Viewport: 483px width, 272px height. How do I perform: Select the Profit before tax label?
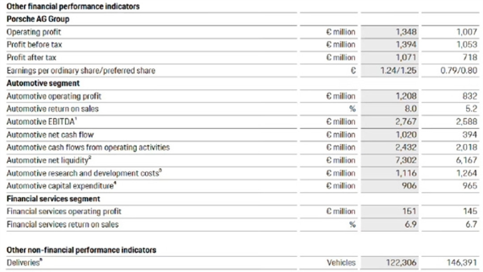[x=34, y=45]
